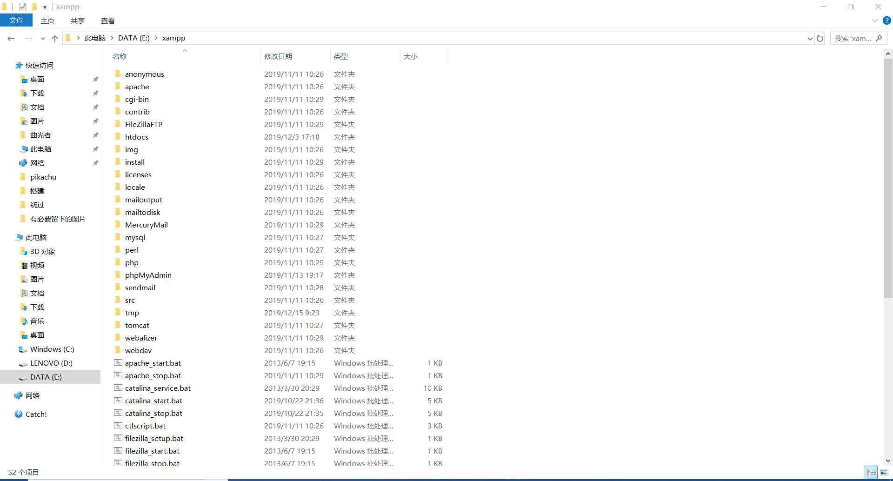Viewport: 893px width, 481px height.
Task: Click breadcrumb chevron after DATA (E:)
Action: 156,38
